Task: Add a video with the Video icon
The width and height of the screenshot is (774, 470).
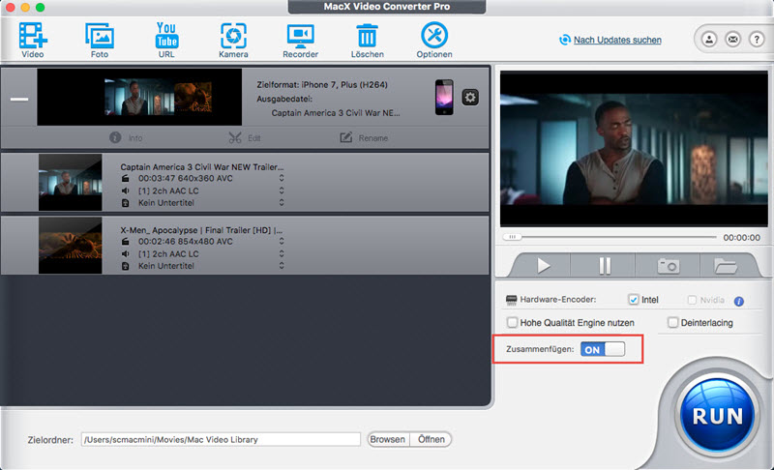Action: coord(33,40)
